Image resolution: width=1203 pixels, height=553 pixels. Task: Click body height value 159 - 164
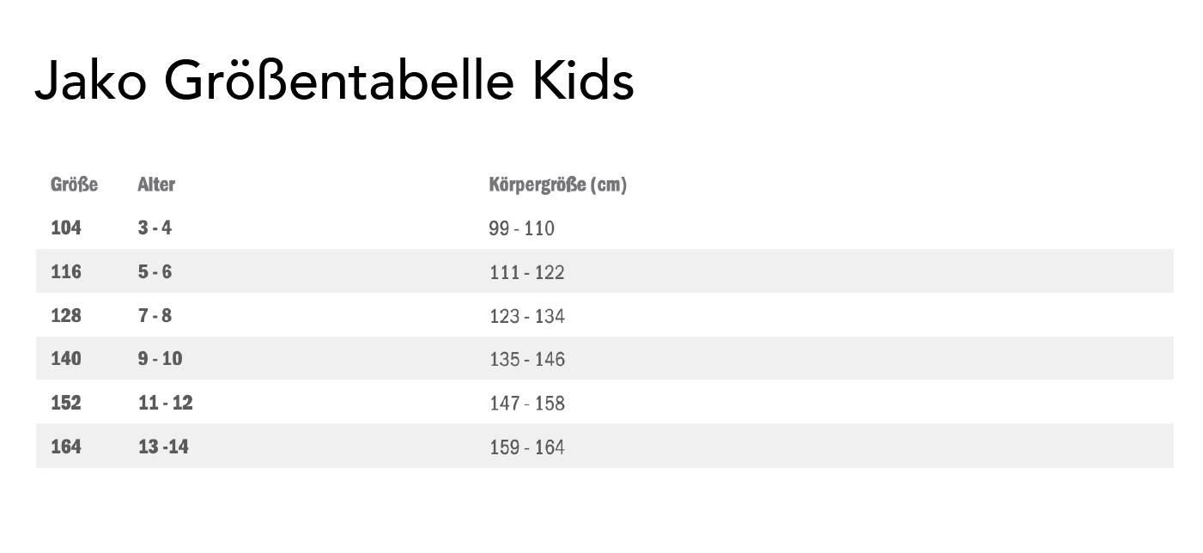[527, 447]
